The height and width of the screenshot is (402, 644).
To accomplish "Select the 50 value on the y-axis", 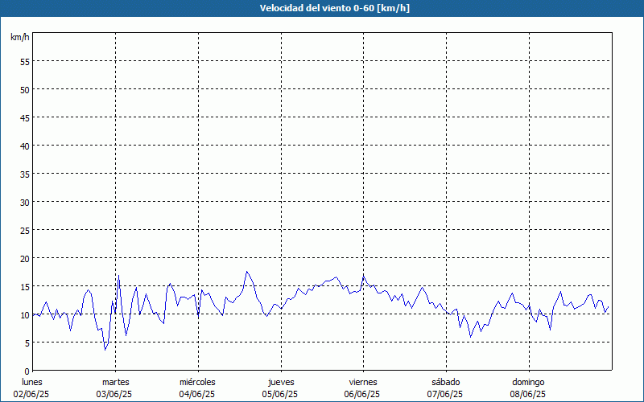I will (x=25, y=90).
